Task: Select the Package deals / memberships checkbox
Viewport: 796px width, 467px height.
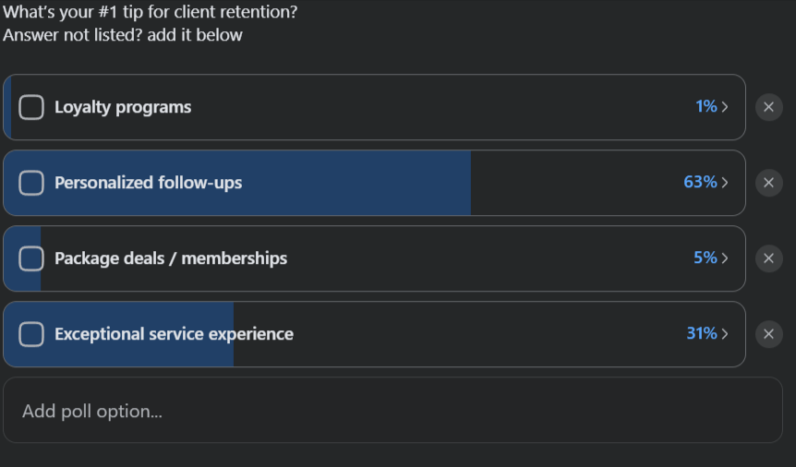Action: (x=31, y=258)
